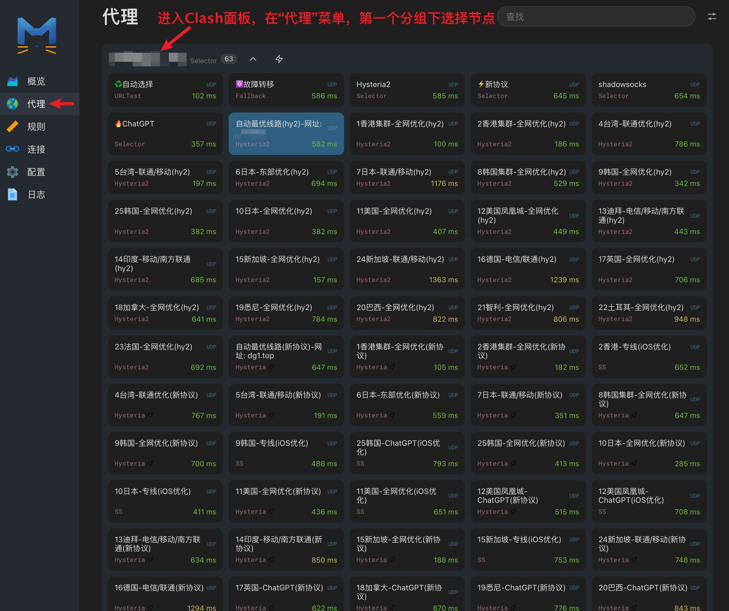Open the 代理 proxies page
This screenshot has width=729, height=611.
[36, 104]
